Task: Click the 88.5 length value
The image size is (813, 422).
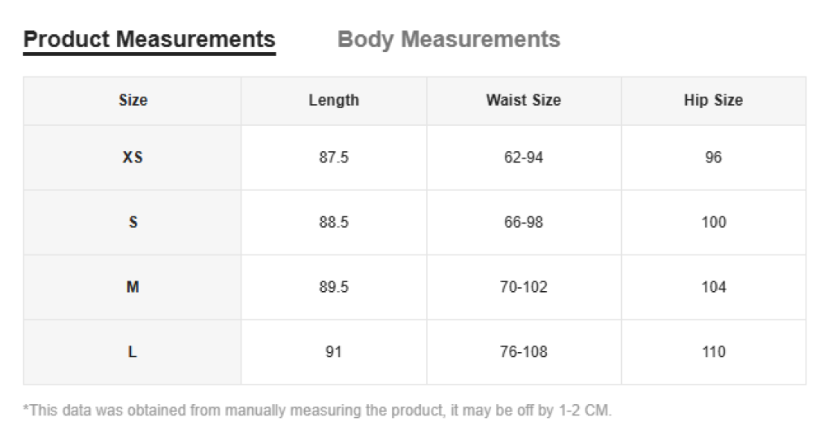Action: 333,222
